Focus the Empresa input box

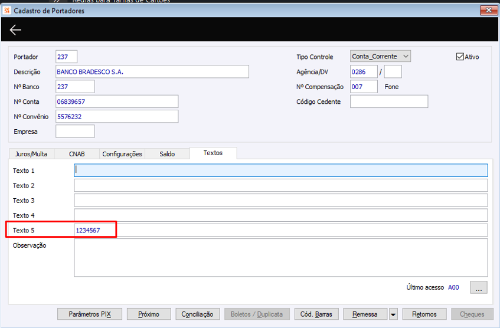(x=75, y=132)
